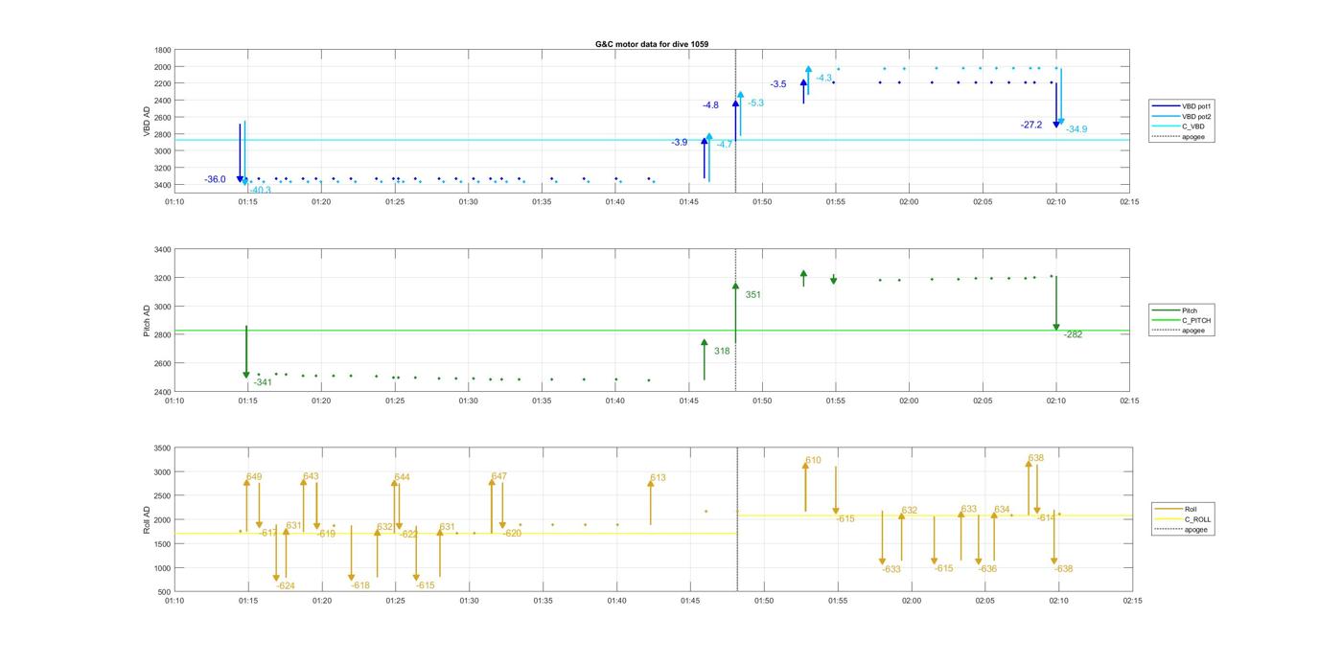Click the '-282' pitch value label
Image resolution: width=1342 pixels, height=664 pixels.
pos(1073,334)
